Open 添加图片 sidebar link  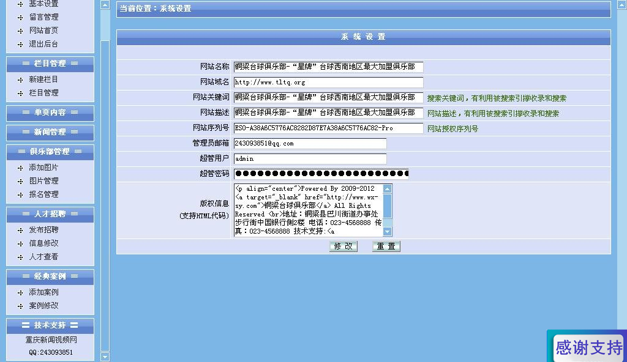[43, 168]
